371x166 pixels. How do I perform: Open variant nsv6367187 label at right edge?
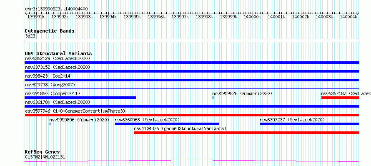pyautogui.click(x=346, y=93)
